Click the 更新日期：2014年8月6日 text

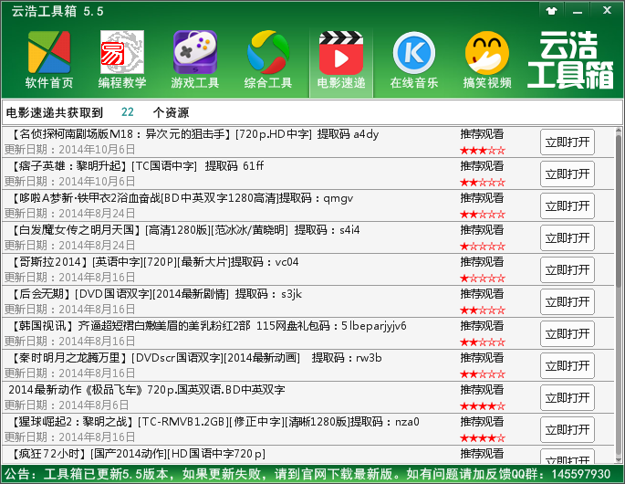pos(67,405)
